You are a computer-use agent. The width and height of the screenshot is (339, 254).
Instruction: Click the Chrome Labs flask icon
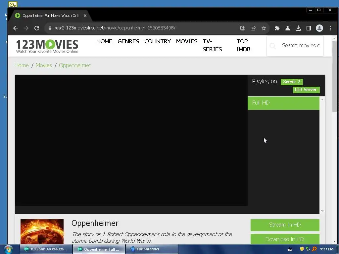288,28
